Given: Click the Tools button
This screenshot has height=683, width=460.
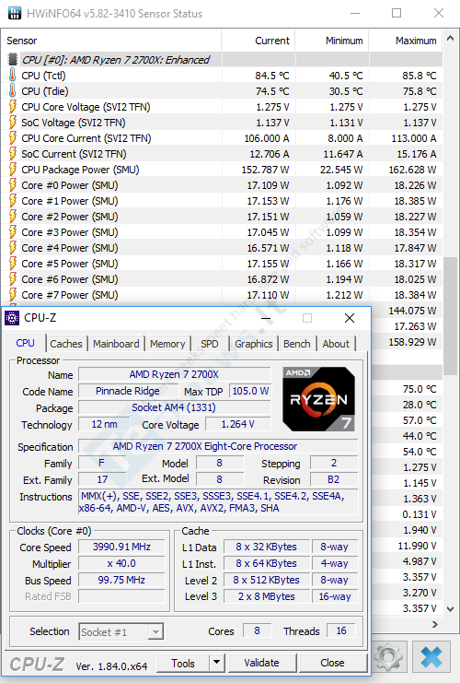Looking at the screenshot, I should click(x=183, y=663).
